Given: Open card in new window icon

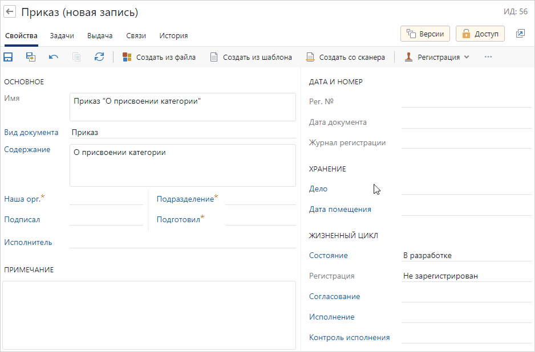Looking at the screenshot, I should click(x=520, y=34).
